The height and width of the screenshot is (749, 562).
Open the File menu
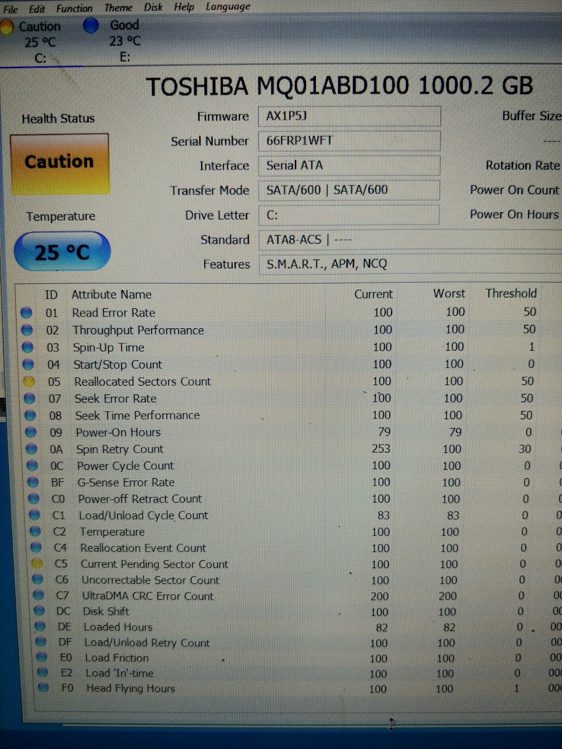pos(10,9)
